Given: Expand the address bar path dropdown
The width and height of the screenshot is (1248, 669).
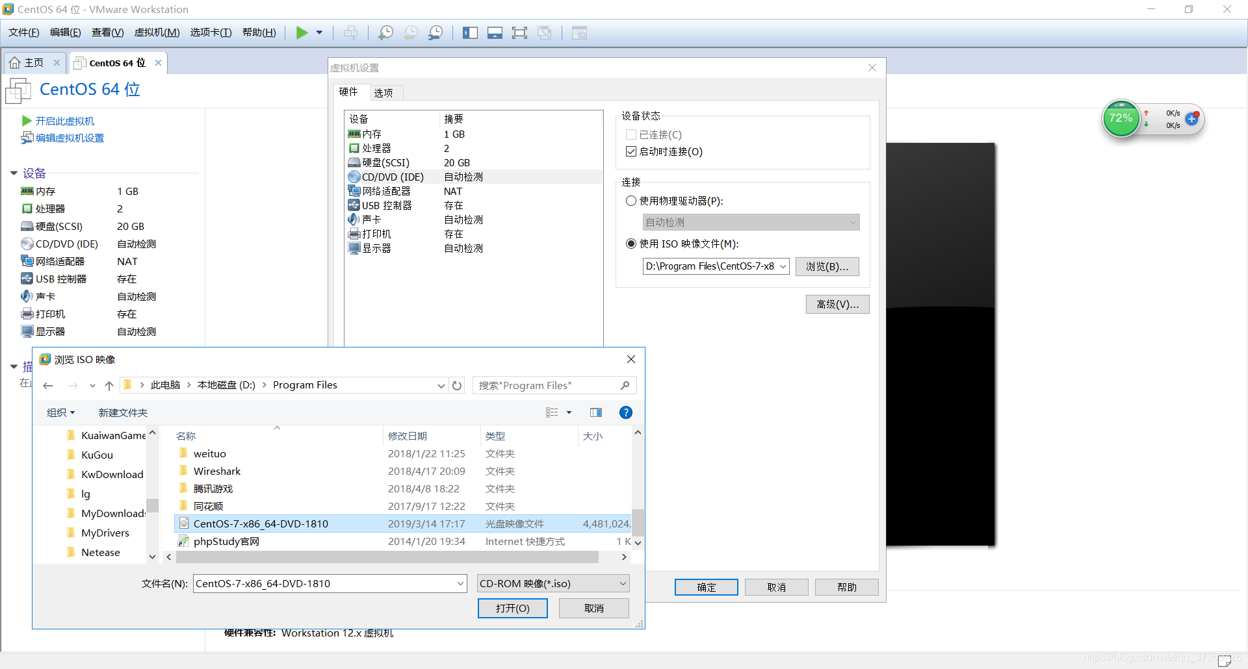Looking at the screenshot, I should tap(441, 386).
